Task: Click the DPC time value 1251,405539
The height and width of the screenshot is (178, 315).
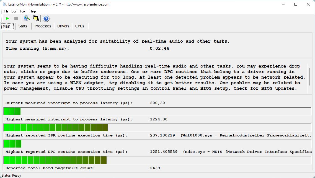Action: pyautogui.click(x=164, y=152)
